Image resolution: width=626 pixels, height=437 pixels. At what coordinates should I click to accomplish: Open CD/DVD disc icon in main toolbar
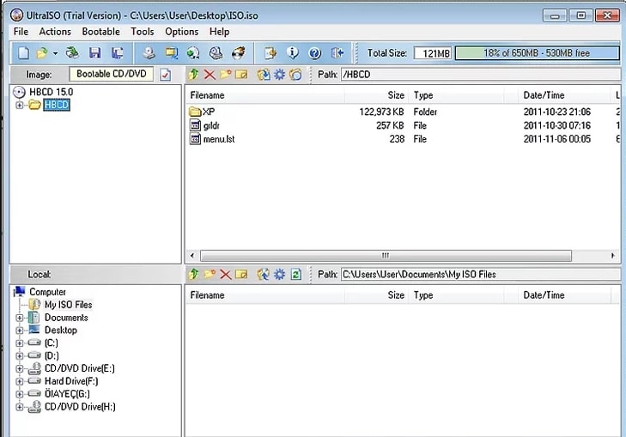pos(73,53)
